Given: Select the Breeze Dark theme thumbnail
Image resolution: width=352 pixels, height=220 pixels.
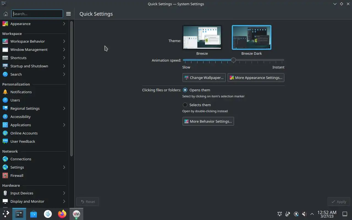Looking at the screenshot, I should coord(252,37).
